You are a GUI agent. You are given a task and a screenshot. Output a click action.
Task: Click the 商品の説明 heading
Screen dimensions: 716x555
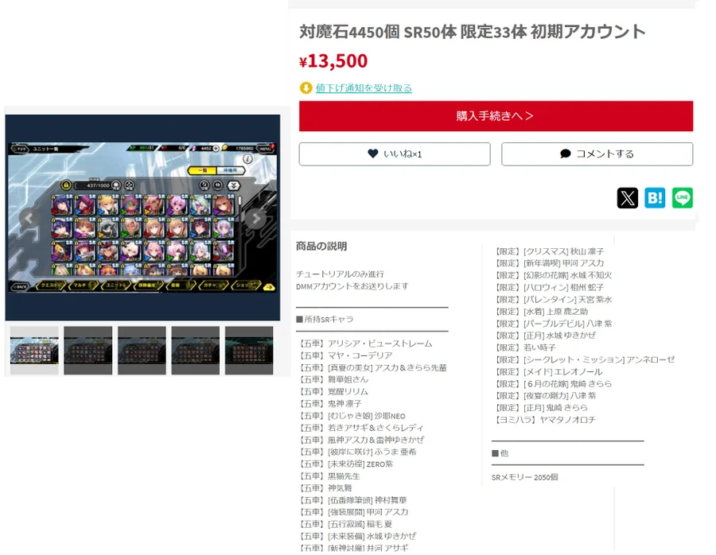tap(321, 246)
